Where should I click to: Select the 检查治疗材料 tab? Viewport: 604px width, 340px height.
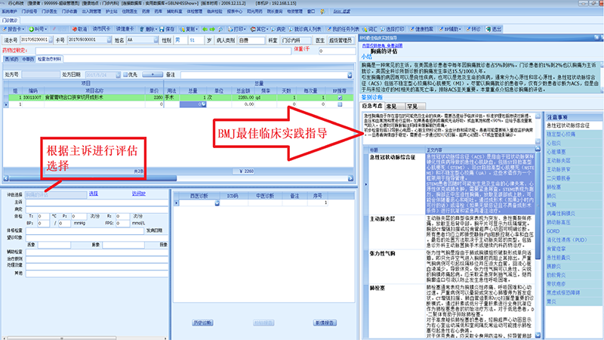click(x=49, y=59)
